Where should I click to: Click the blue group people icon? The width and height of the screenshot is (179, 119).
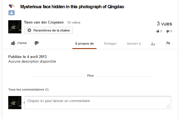click(12, 13)
